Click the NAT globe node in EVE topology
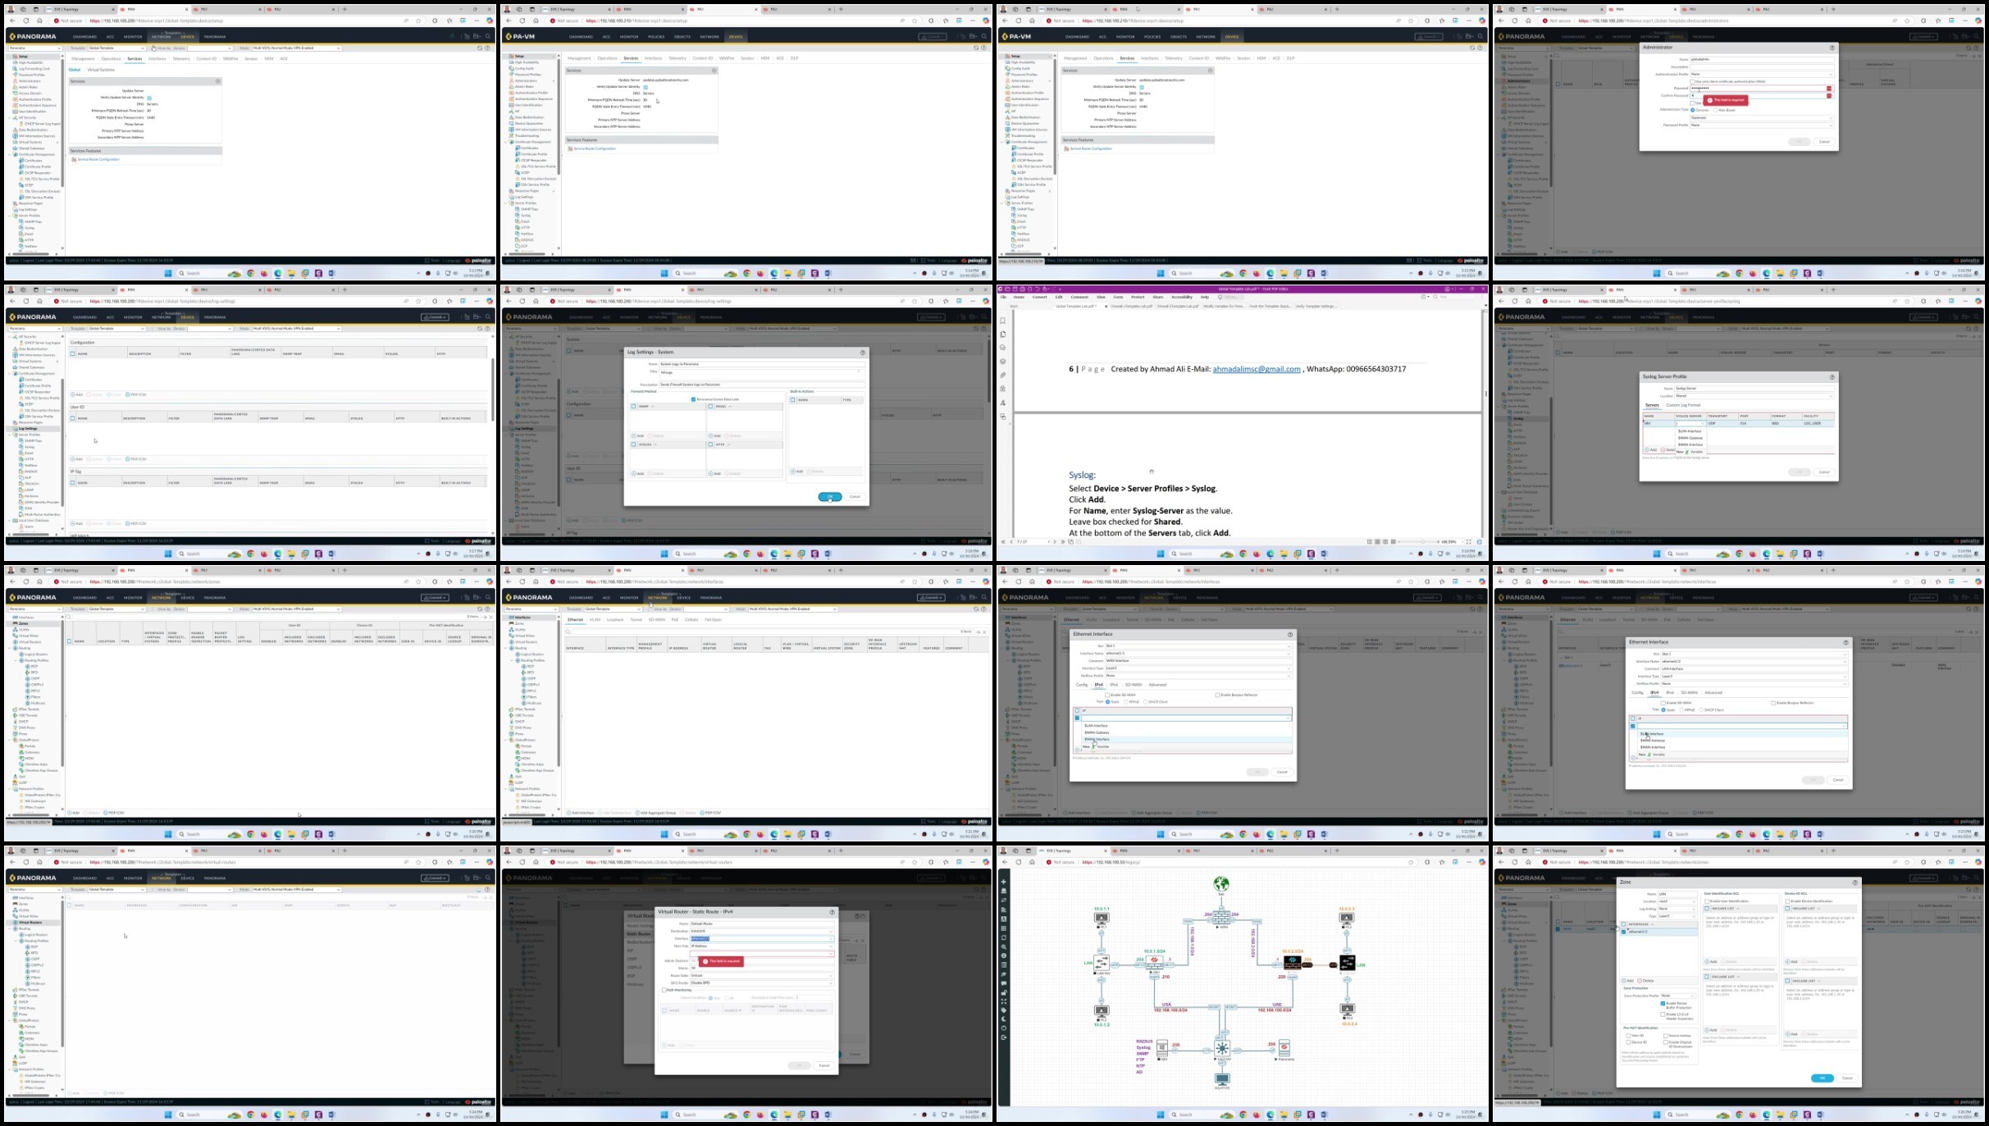Viewport: 1989px width, 1126px height. coord(1221,884)
